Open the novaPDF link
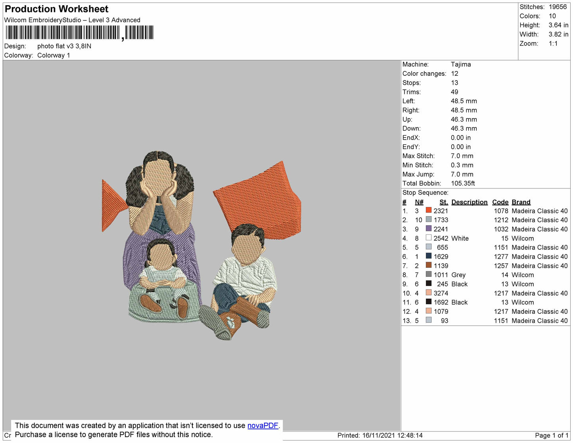Viewport: 573px width, 443px height. click(263, 426)
